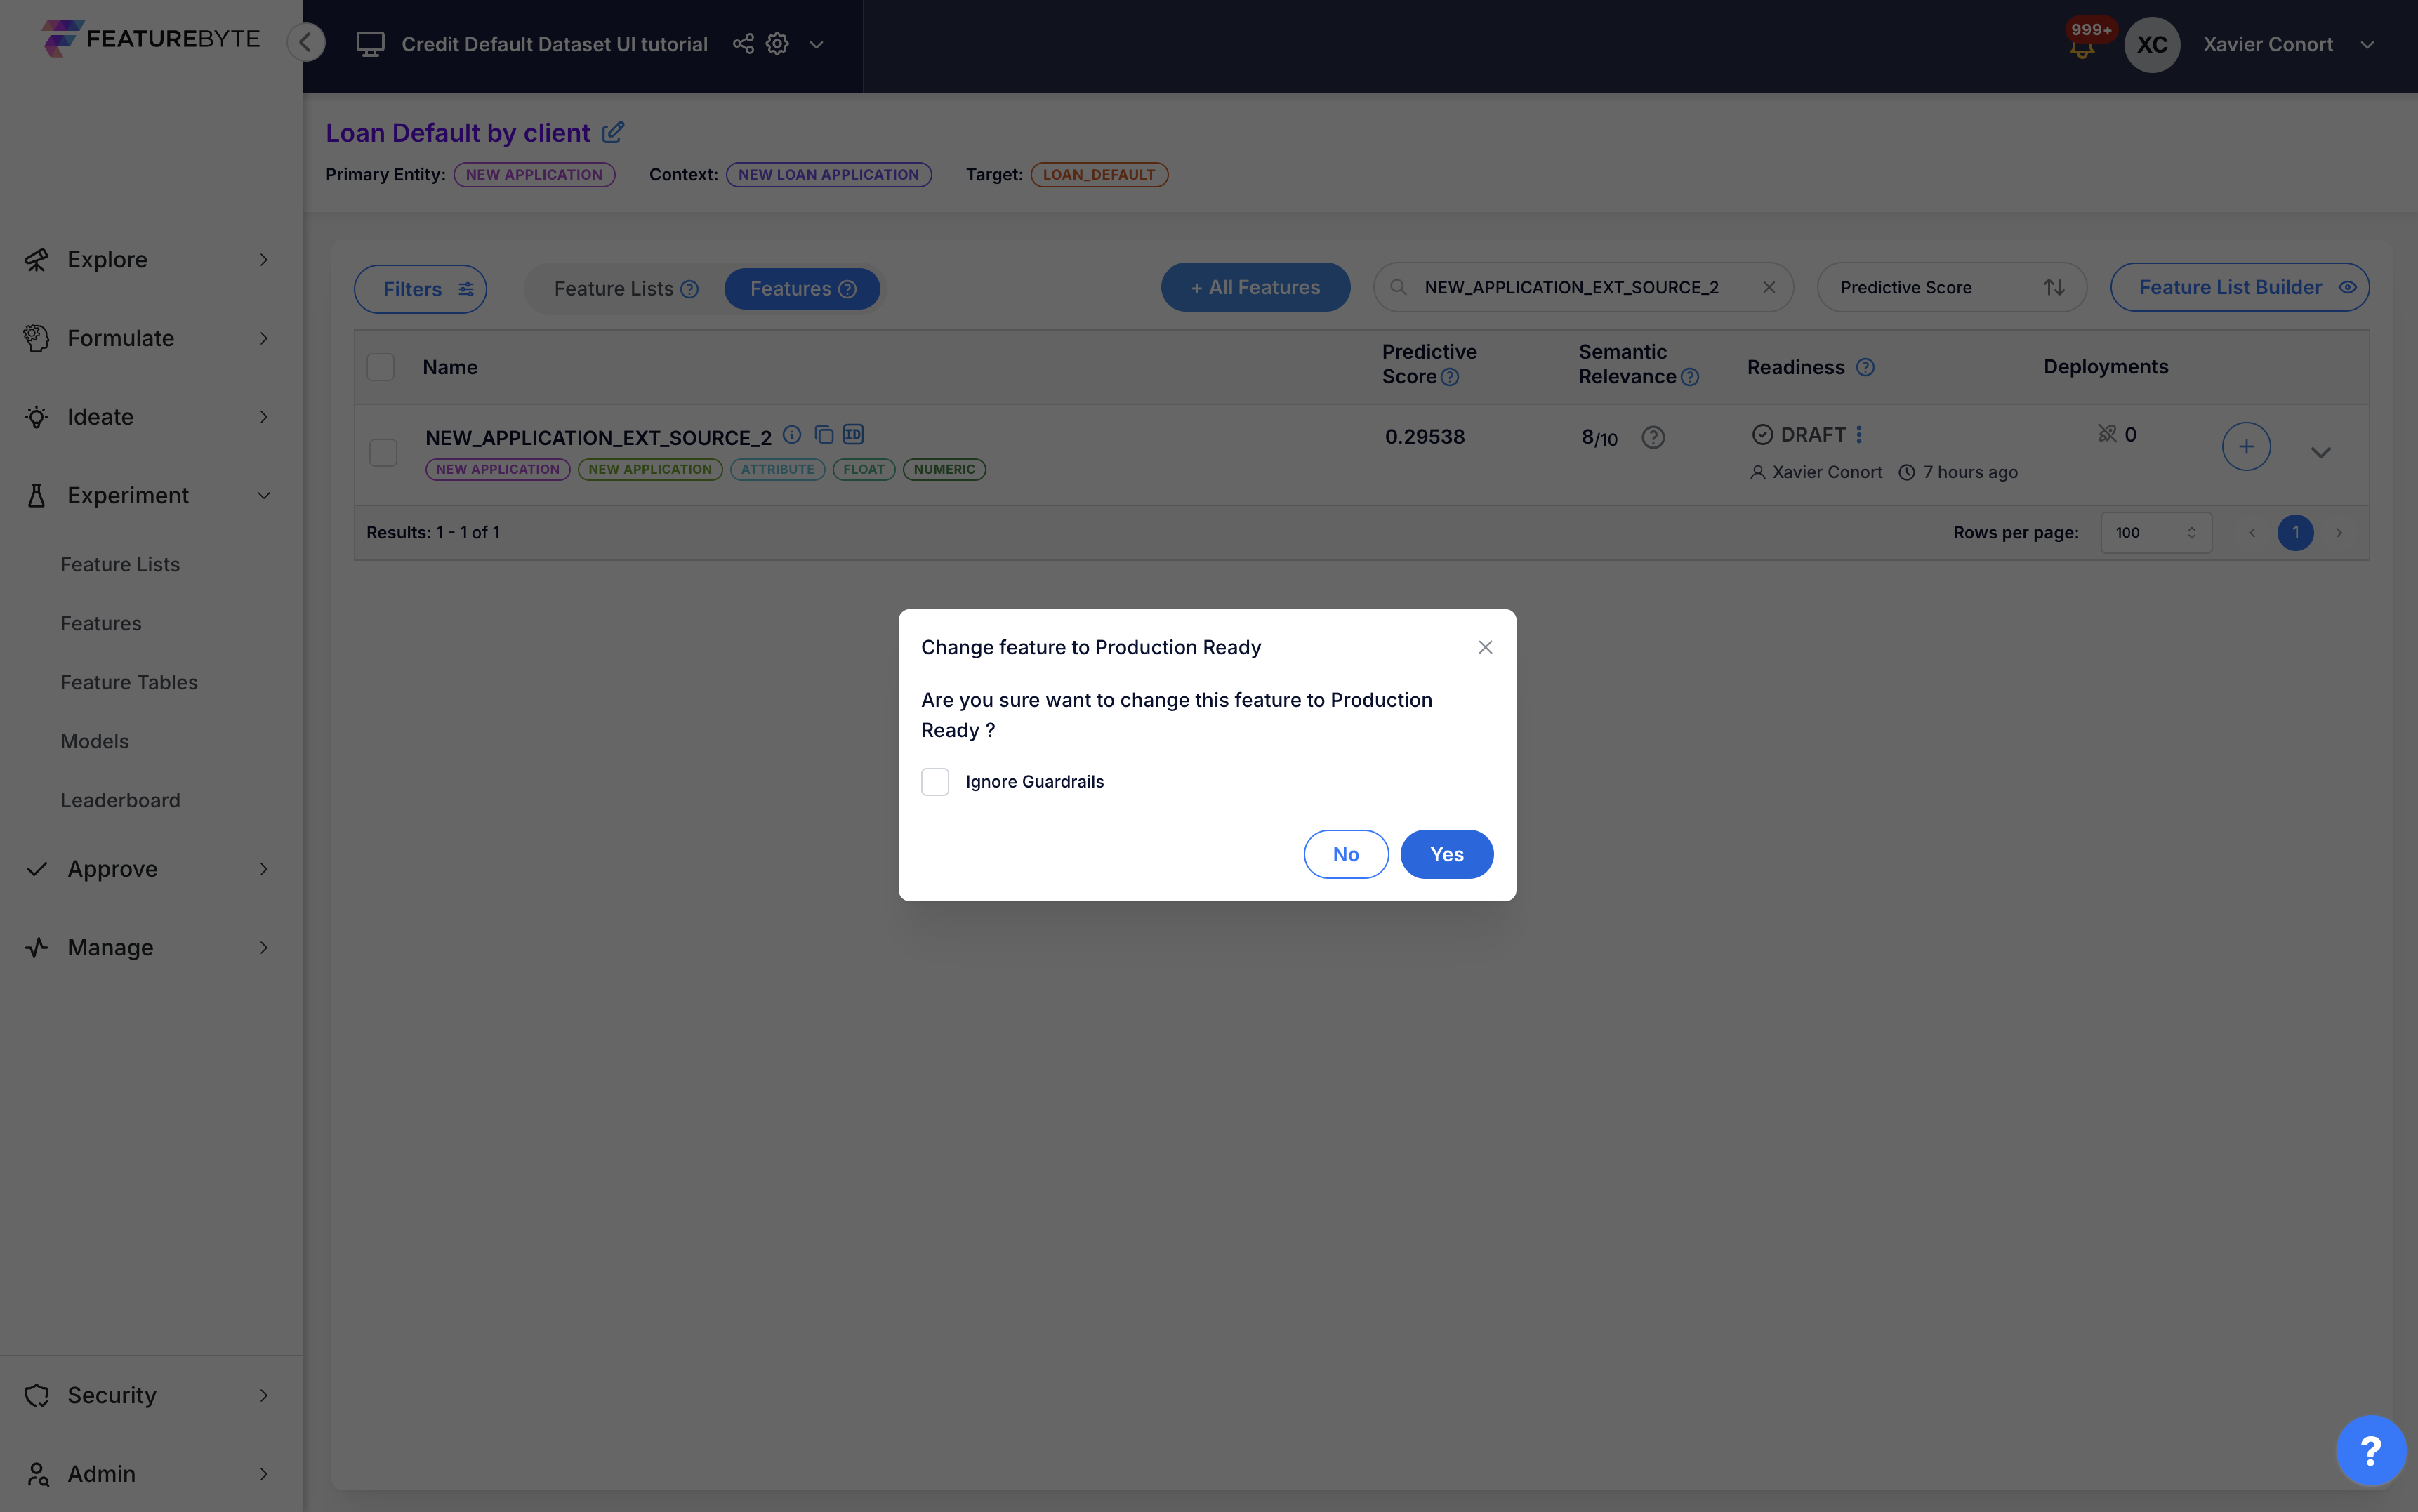Enable the Ignore Guardrails checkbox
The height and width of the screenshot is (1512, 2418).
(935, 782)
